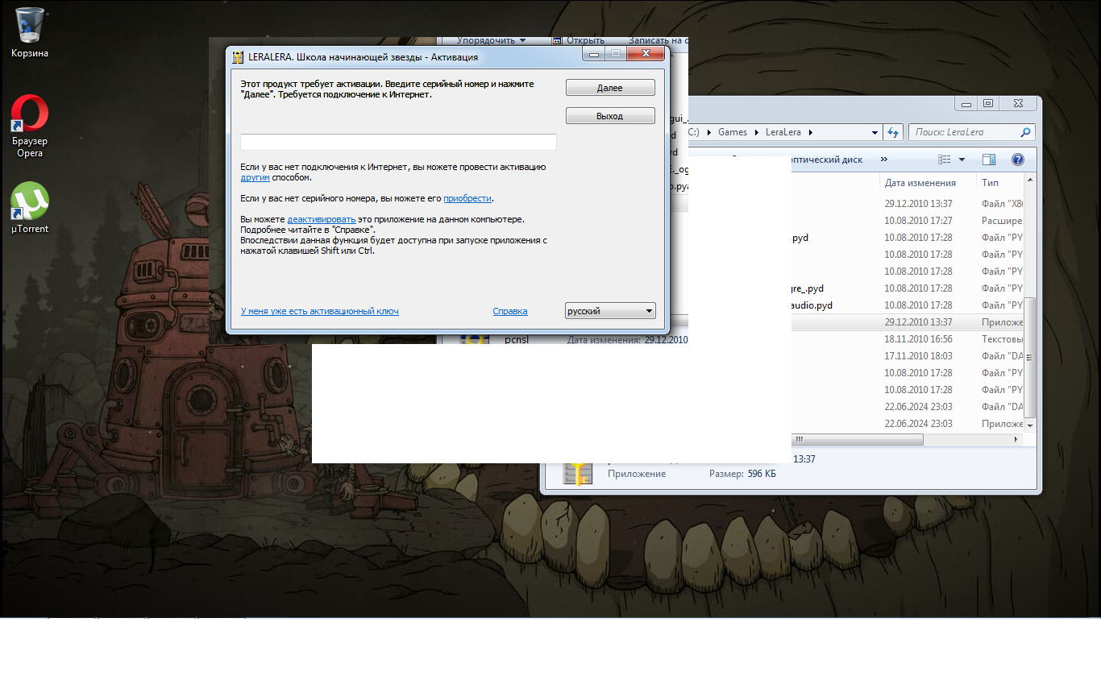The height and width of the screenshot is (676, 1101).
Task: Click the Выход button
Action: pos(610,116)
